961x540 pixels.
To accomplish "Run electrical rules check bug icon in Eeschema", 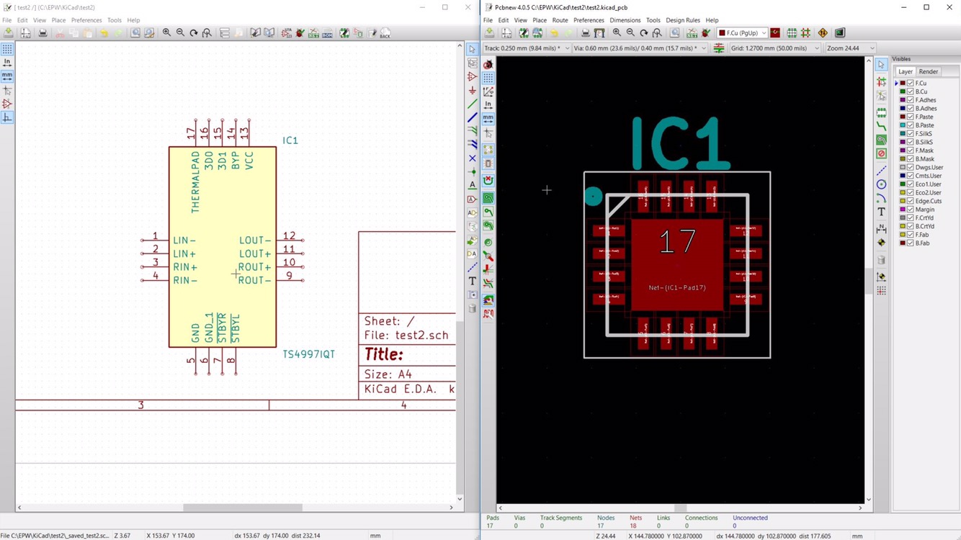I will coord(300,33).
